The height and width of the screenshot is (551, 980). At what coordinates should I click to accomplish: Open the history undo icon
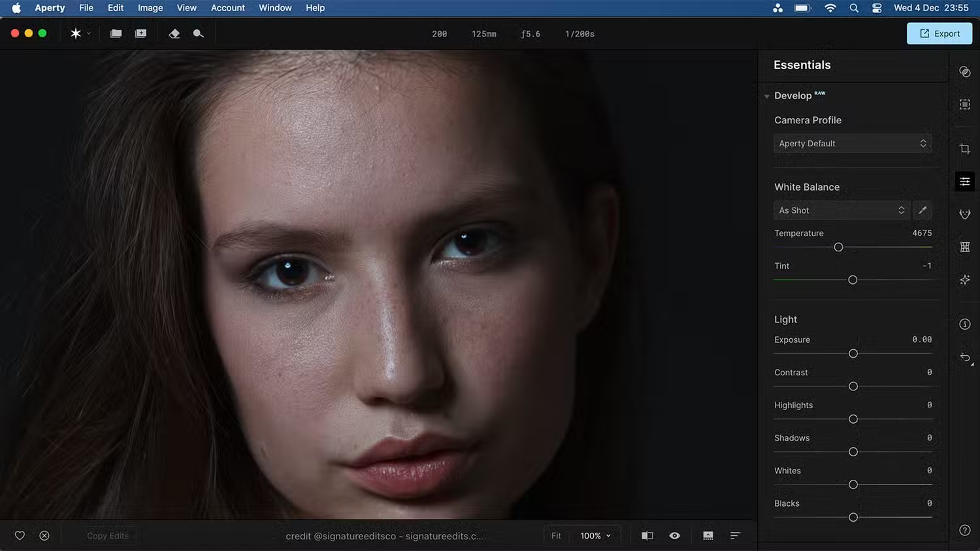pos(965,357)
